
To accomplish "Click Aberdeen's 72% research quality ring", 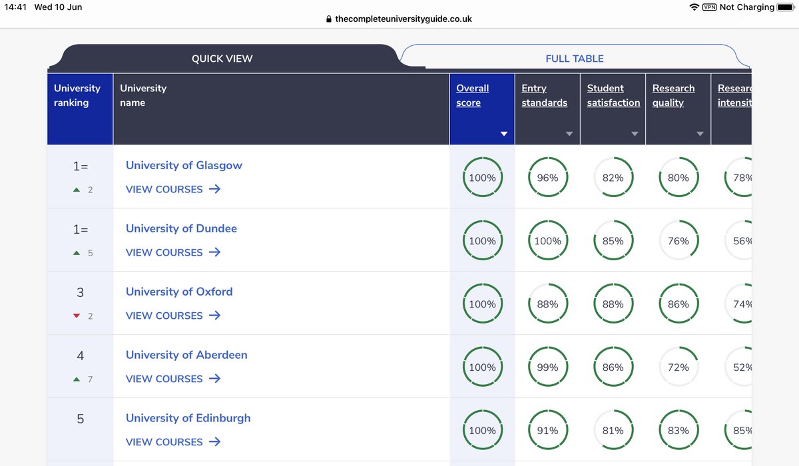I will coord(678,367).
